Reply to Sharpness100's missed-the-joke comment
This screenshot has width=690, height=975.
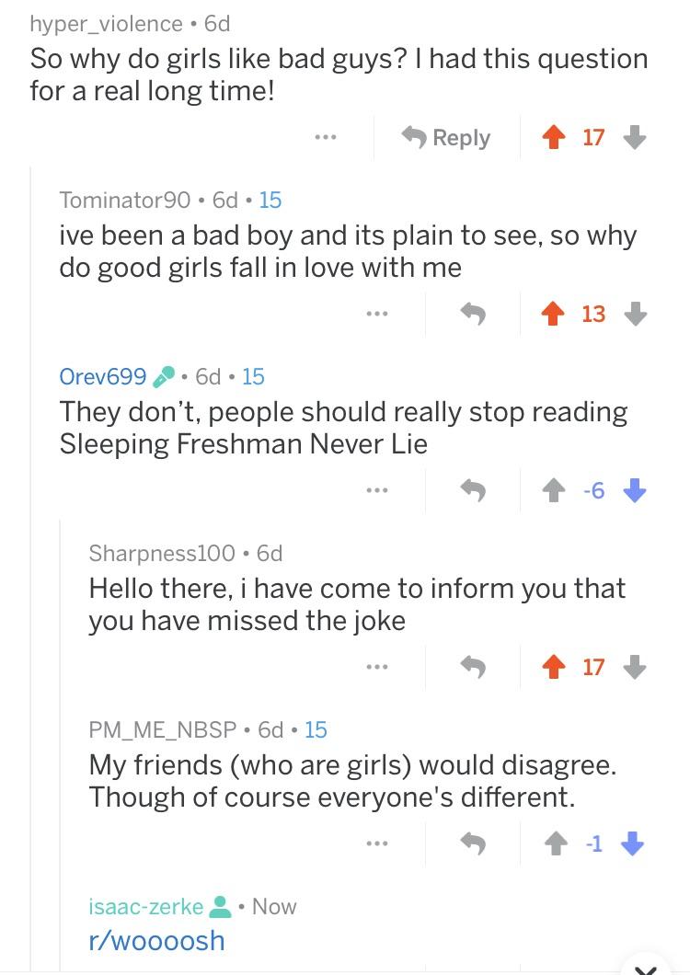coord(473,667)
